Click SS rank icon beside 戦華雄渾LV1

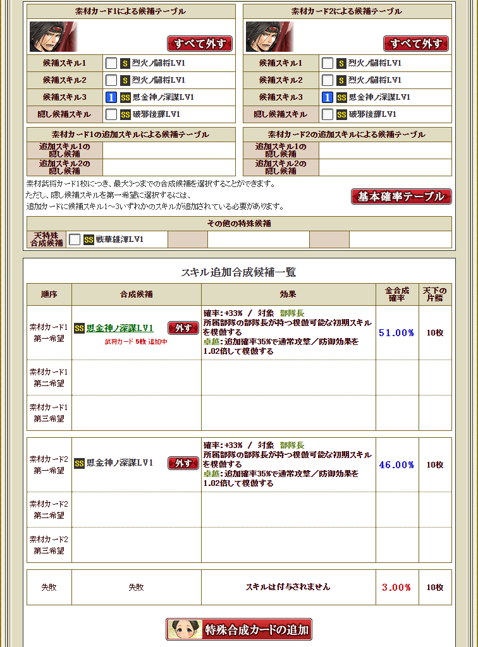[89, 239]
